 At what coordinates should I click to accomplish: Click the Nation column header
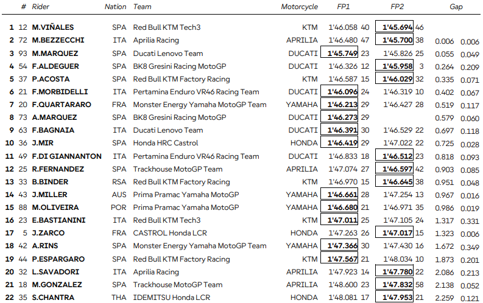coord(116,7)
